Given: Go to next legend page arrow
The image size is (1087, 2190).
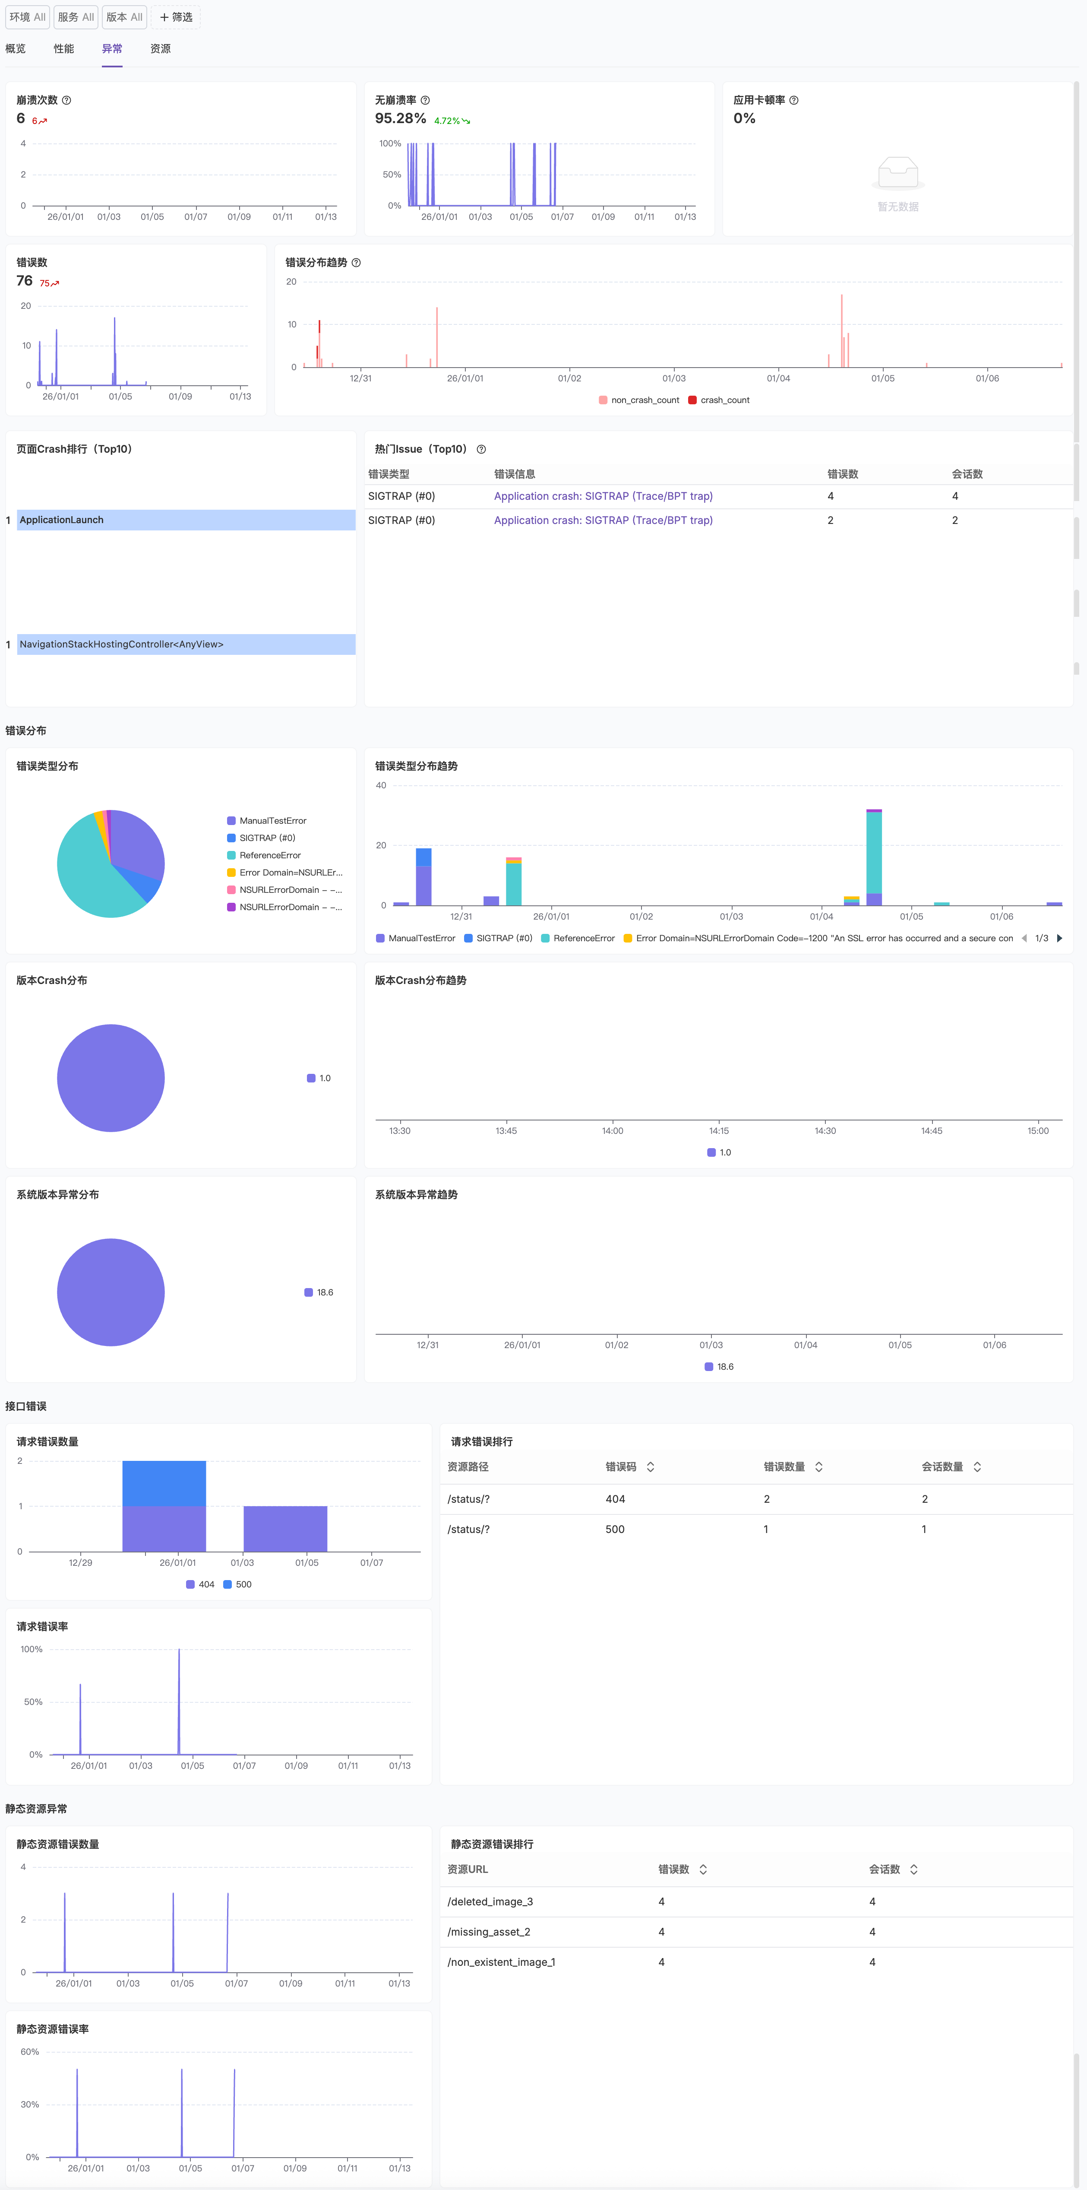Looking at the screenshot, I should pyautogui.click(x=1059, y=939).
